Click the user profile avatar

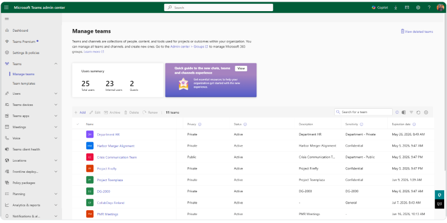click(x=440, y=8)
